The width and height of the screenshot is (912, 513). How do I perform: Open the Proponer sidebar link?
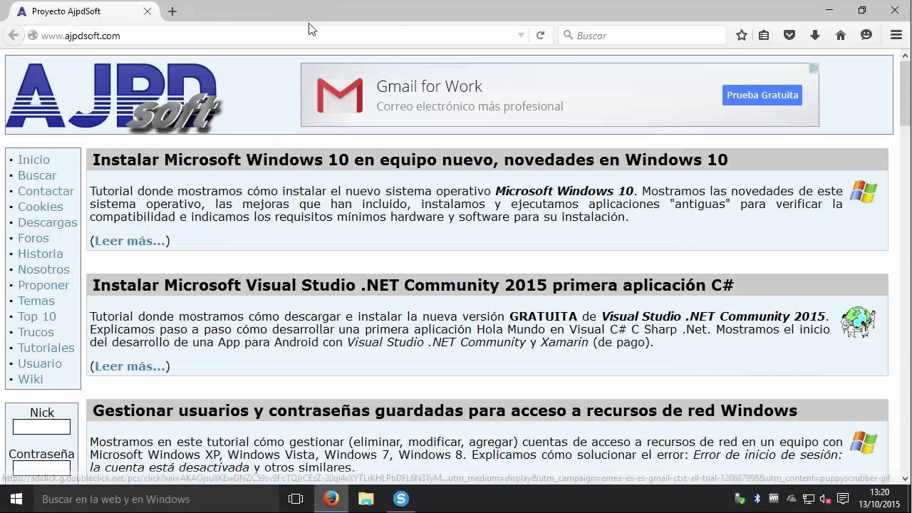click(43, 285)
